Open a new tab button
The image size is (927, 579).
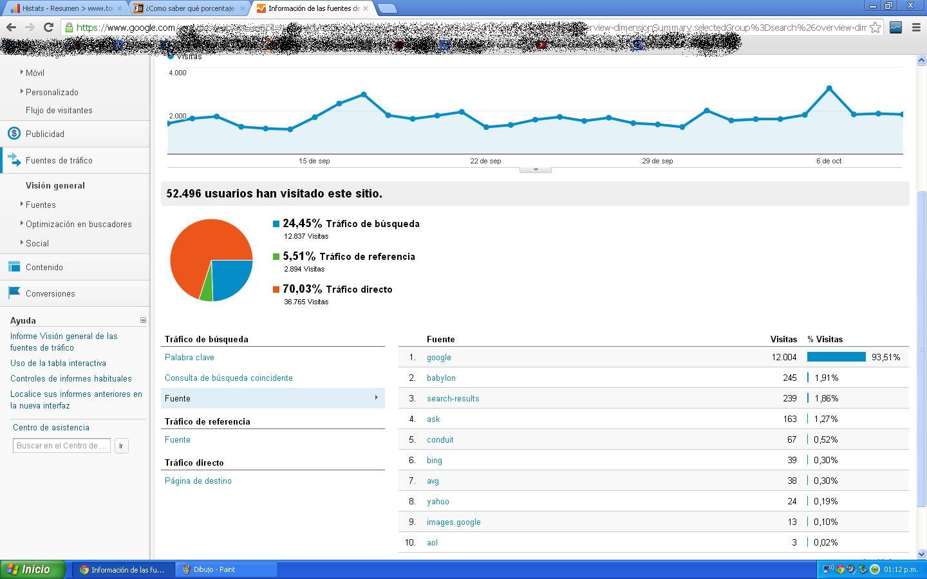387,8
